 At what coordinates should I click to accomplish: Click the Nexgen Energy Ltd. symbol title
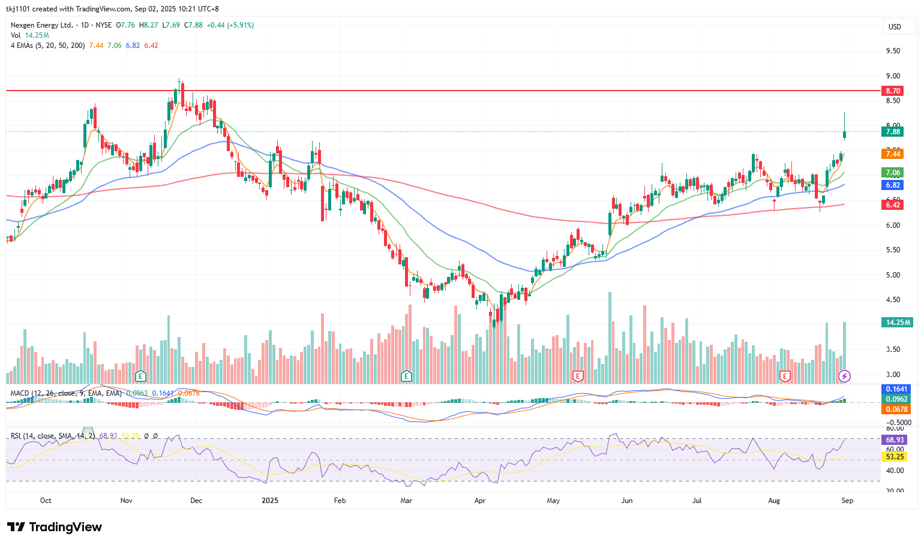[x=42, y=25]
